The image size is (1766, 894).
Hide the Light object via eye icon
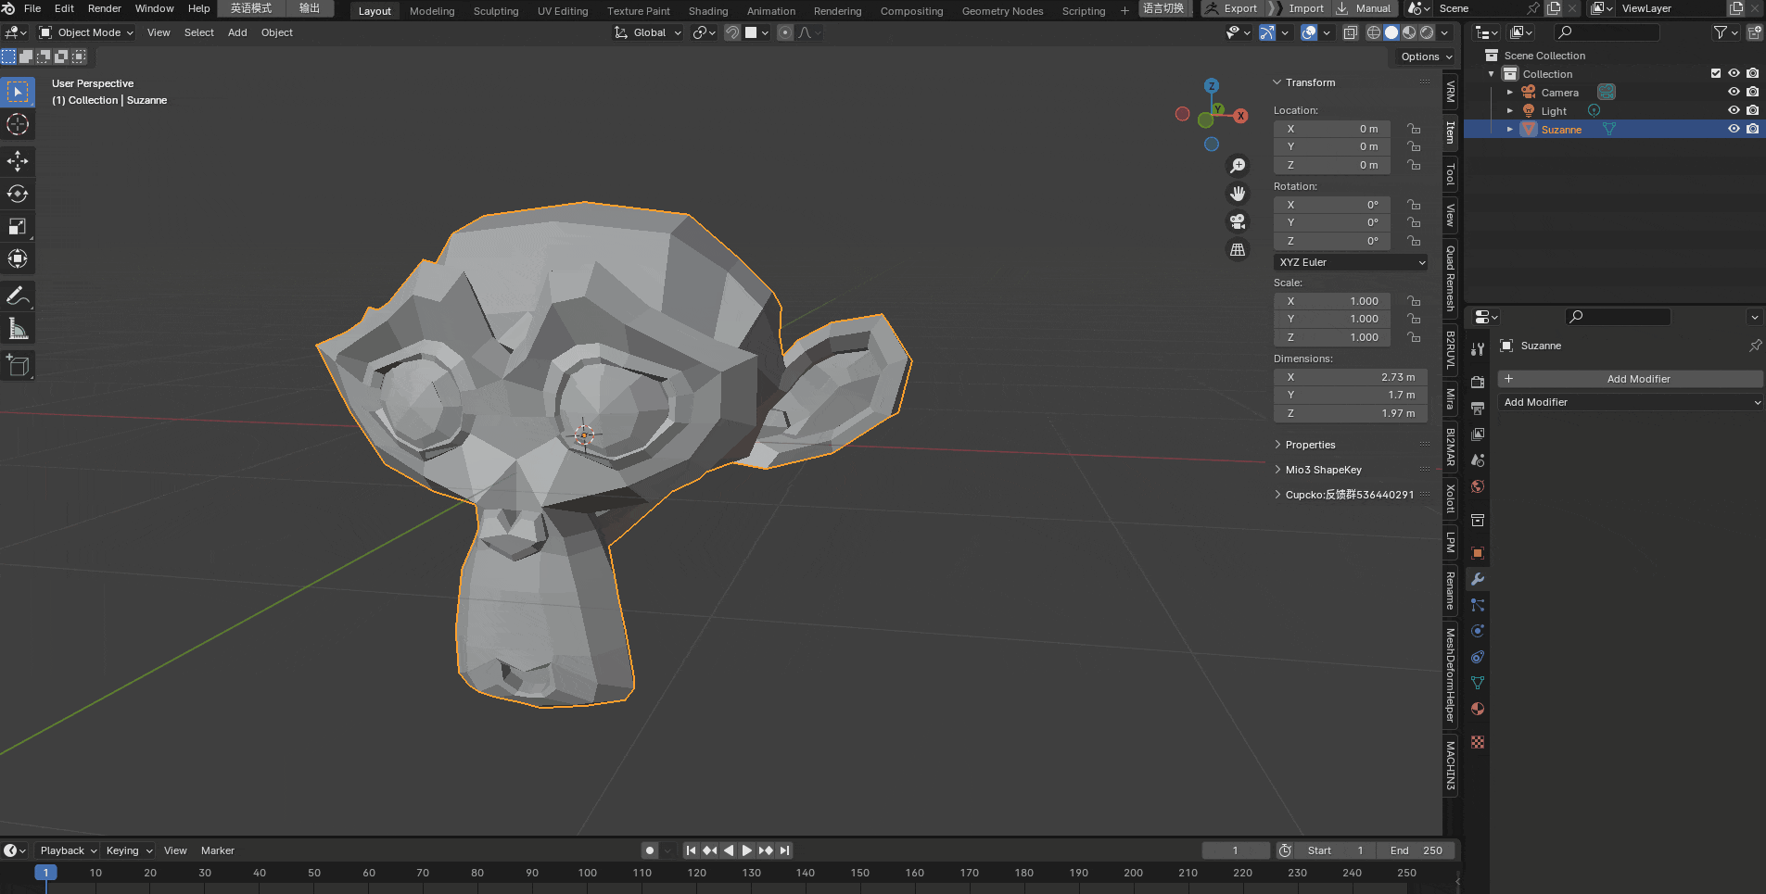[x=1734, y=110]
